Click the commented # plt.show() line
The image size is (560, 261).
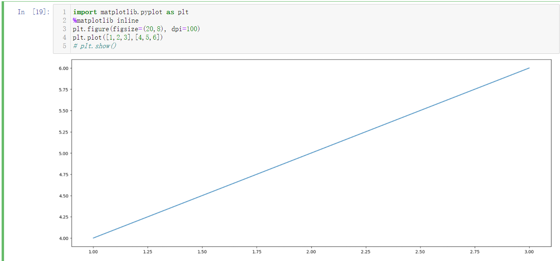95,46
